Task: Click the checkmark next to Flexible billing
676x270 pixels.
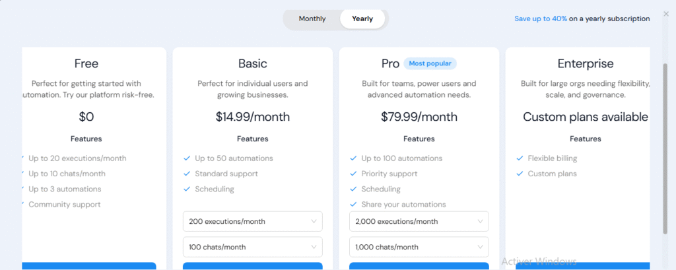Action: [x=520, y=158]
